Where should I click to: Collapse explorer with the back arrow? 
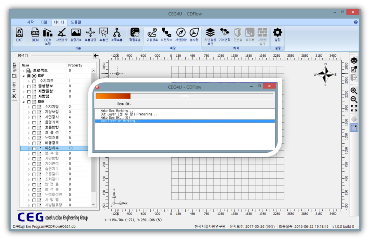pyautogui.click(x=96, y=56)
